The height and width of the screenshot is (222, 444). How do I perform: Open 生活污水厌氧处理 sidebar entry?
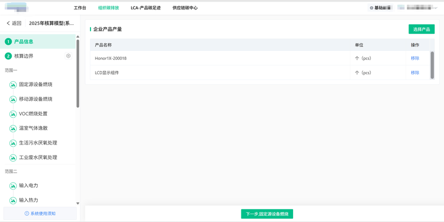point(38,143)
